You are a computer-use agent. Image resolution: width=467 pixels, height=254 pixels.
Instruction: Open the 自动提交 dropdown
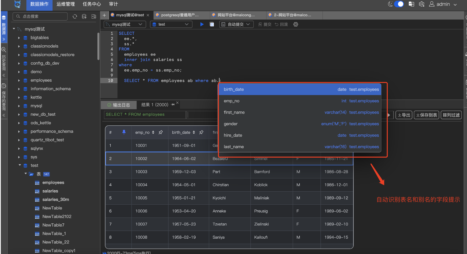pyautogui.click(x=236, y=24)
